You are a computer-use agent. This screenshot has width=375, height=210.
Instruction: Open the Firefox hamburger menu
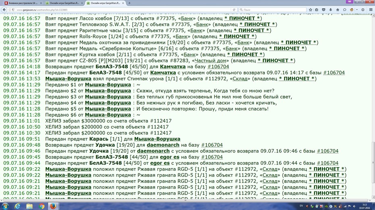(371, 10)
